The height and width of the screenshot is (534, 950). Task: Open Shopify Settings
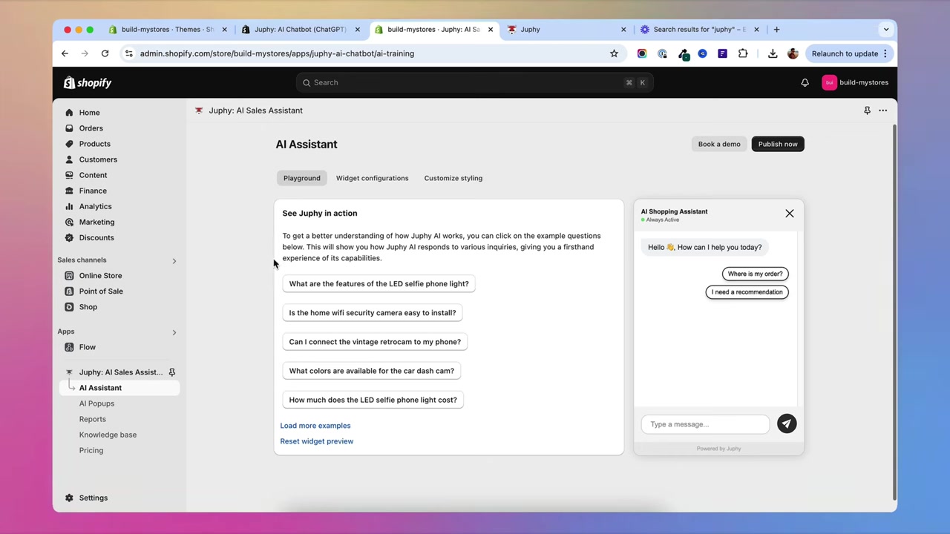click(x=93, y=498)
